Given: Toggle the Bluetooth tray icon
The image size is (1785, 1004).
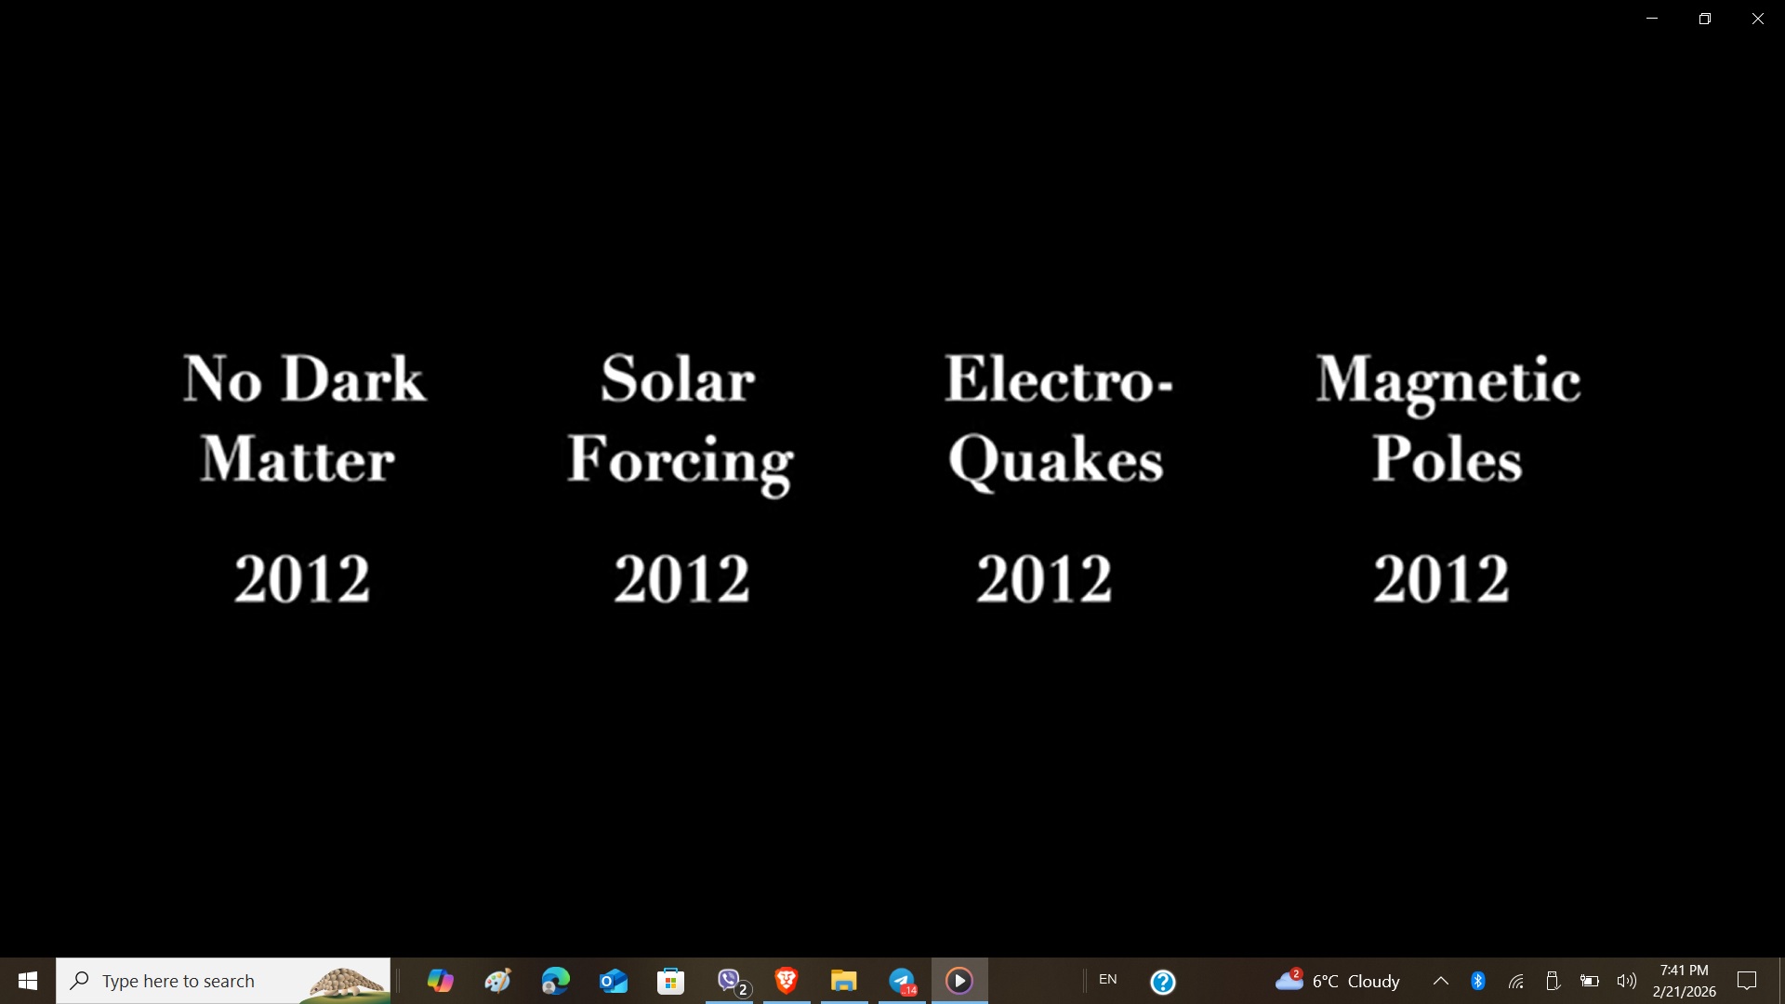Looking at the screenshot, I should click(x=1478, y=981).
